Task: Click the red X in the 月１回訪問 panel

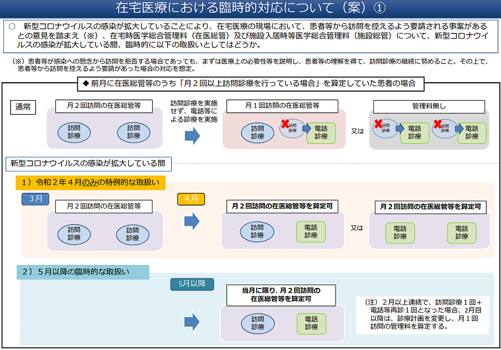Action: tap(285, 124)
